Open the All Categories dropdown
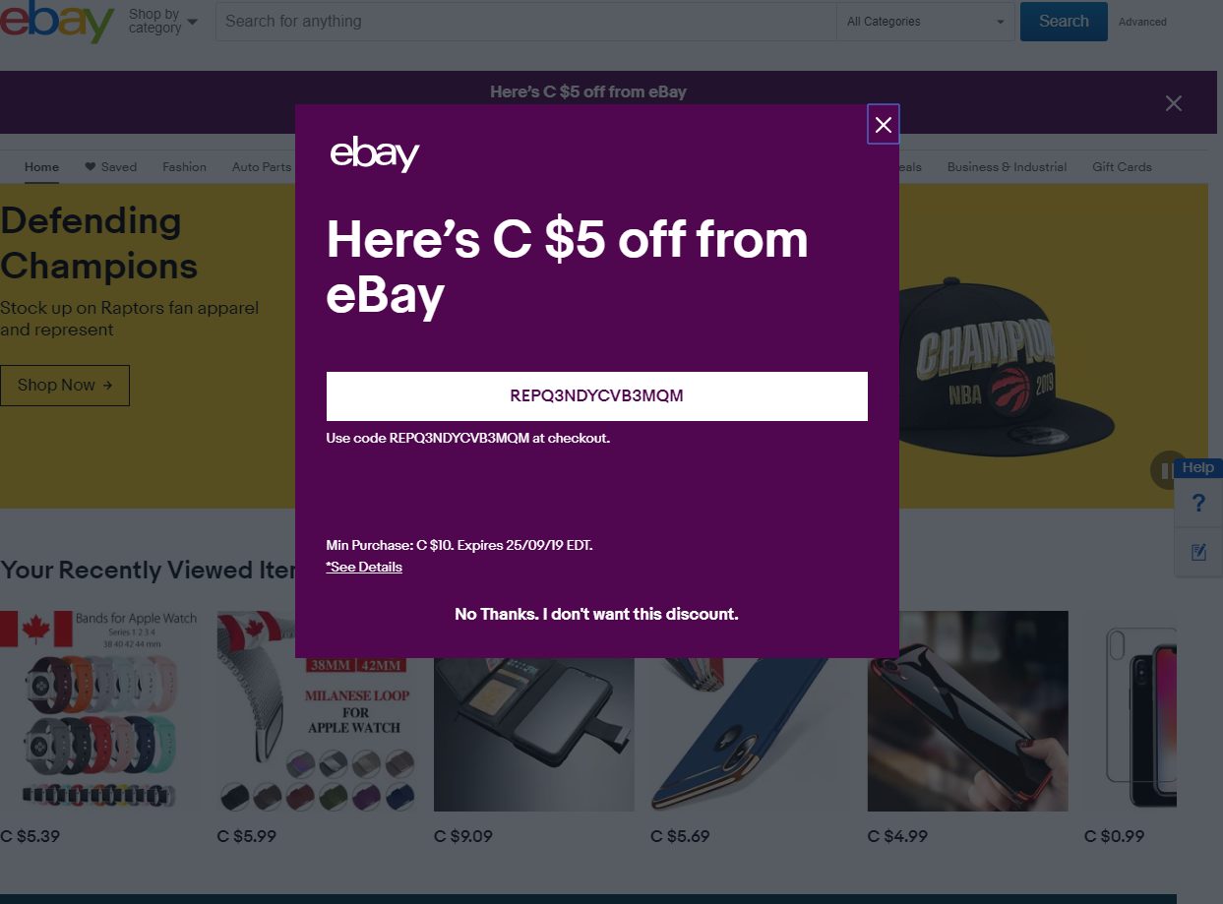The width and height of the screenshot is (1223, 904). pos(925,21)
